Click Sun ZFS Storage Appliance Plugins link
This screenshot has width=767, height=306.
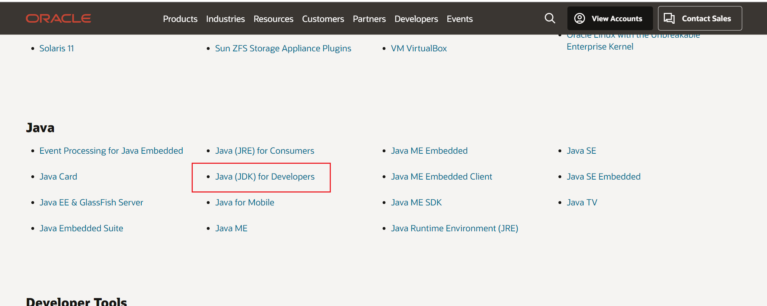[x=283, y=48]
